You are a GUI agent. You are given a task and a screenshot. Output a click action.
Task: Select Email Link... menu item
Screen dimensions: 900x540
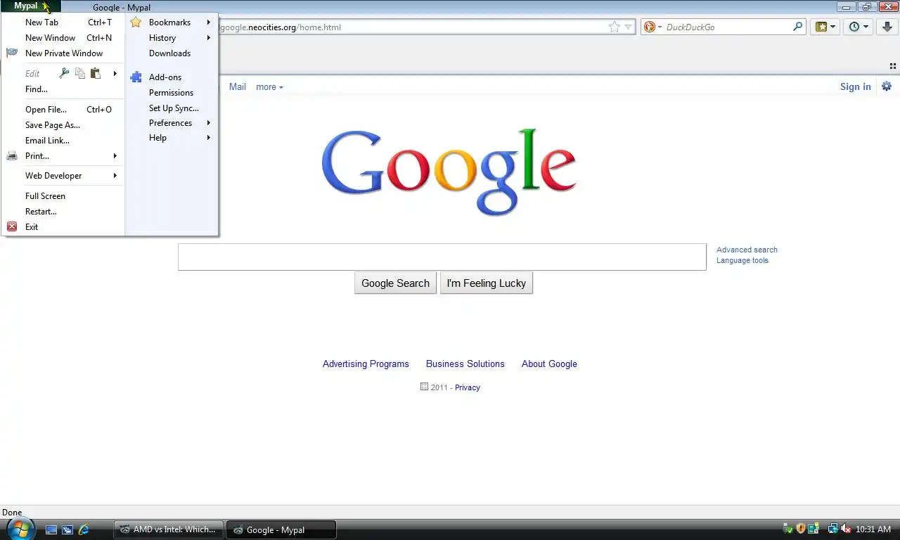(x=63, y=141)
